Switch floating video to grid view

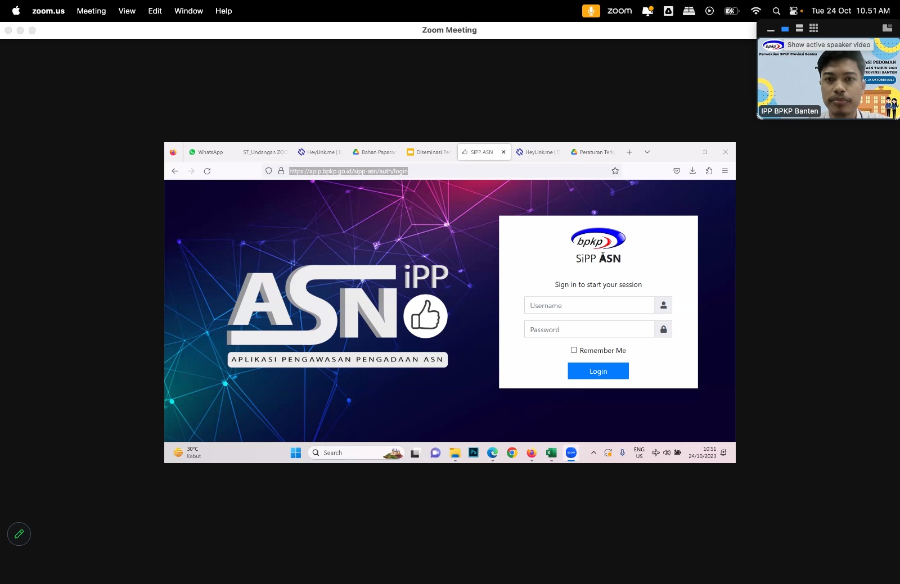813,28
